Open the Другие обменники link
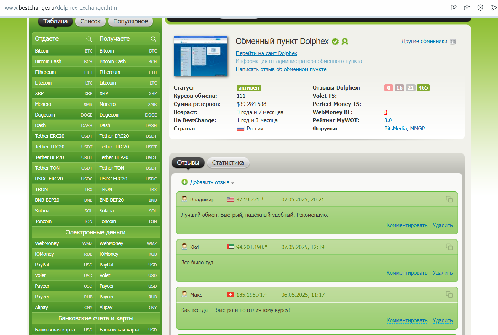Viewport: 498px width, 335px height. [x=424, y=41]
